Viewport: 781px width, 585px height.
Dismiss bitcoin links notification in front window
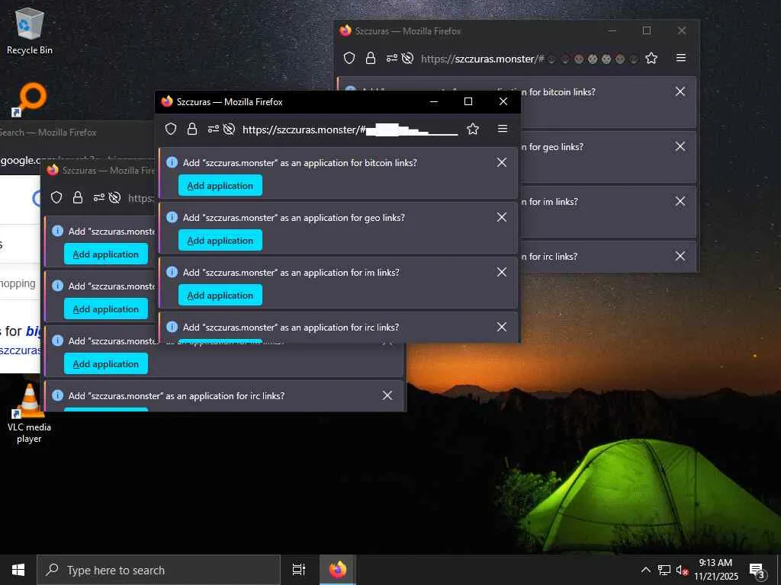coord(502,162)
